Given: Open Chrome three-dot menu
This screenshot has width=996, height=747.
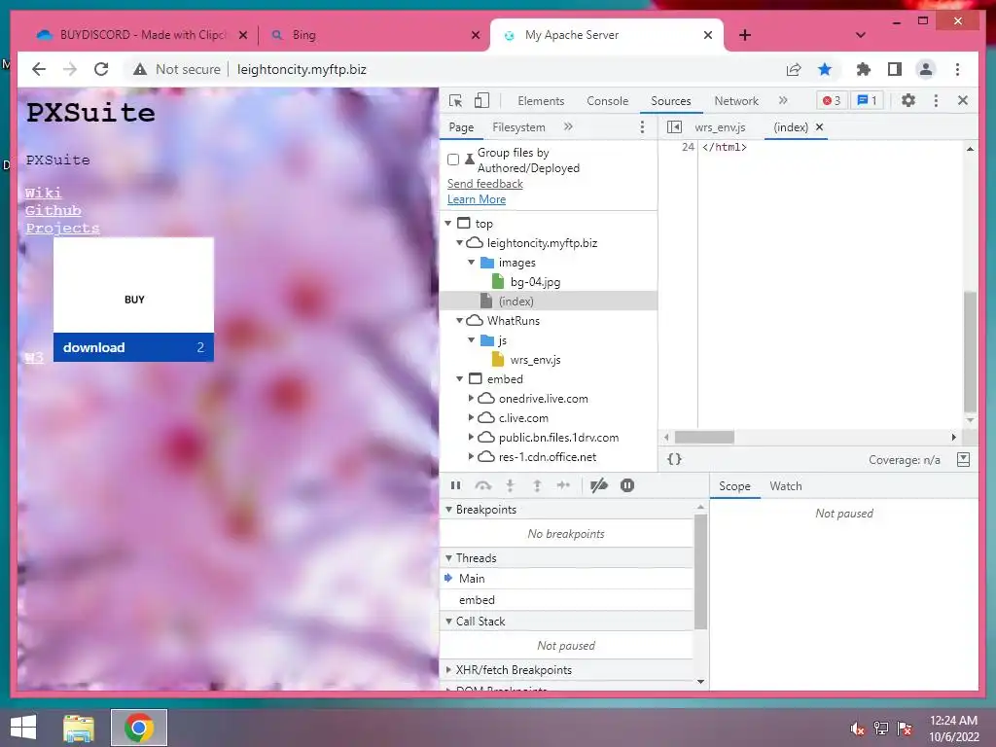Looking at the screenshot, I should 957,69.
